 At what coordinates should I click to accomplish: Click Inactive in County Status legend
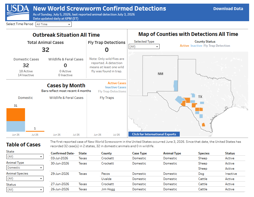pyautogui.click(x=196, y=46)
